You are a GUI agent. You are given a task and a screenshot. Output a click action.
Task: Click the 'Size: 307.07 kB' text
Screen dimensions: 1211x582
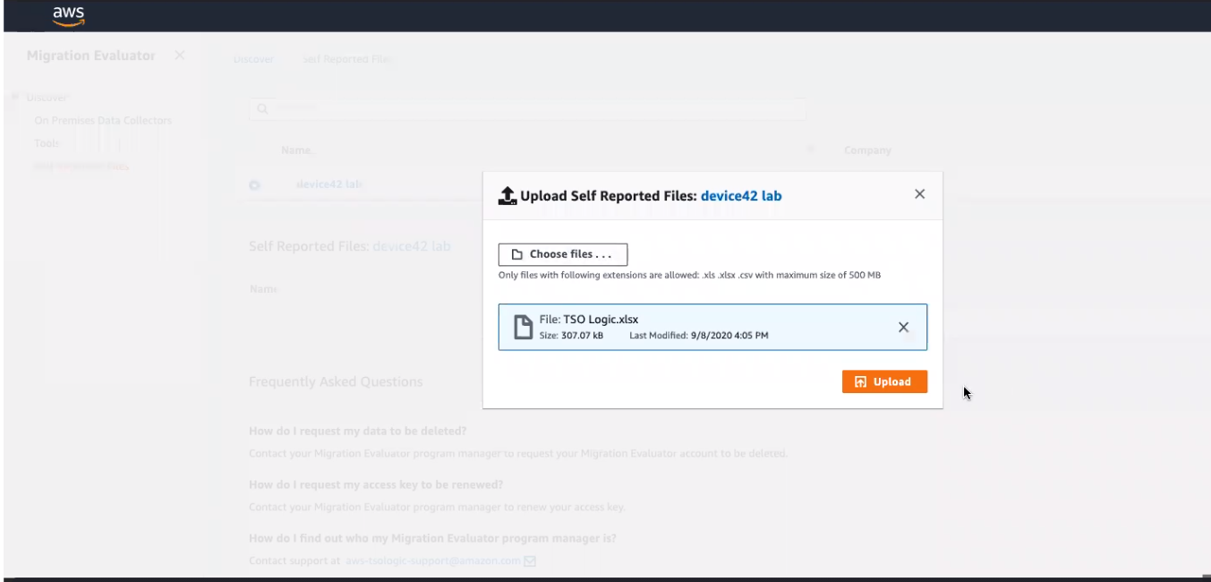(x=571, y=336)
